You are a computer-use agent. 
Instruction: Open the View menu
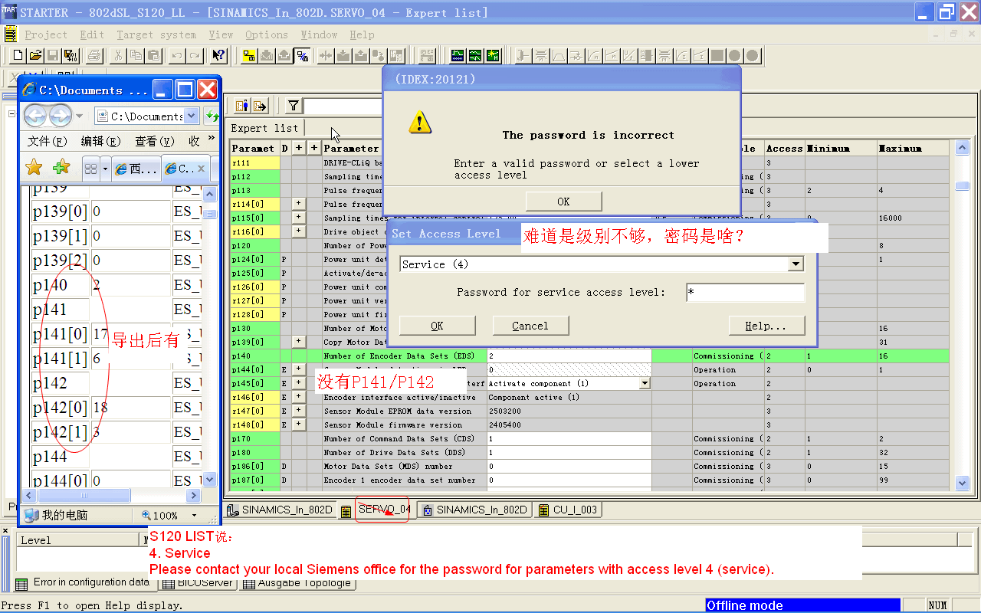[221, 34]
